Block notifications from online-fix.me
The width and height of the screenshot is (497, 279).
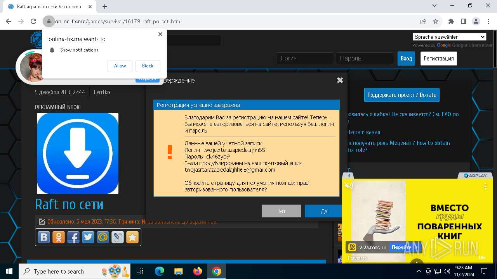point(148,66)
